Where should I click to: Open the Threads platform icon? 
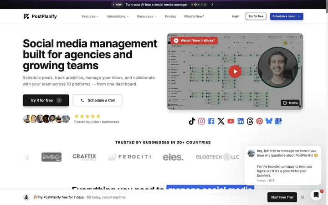[250, 121]
